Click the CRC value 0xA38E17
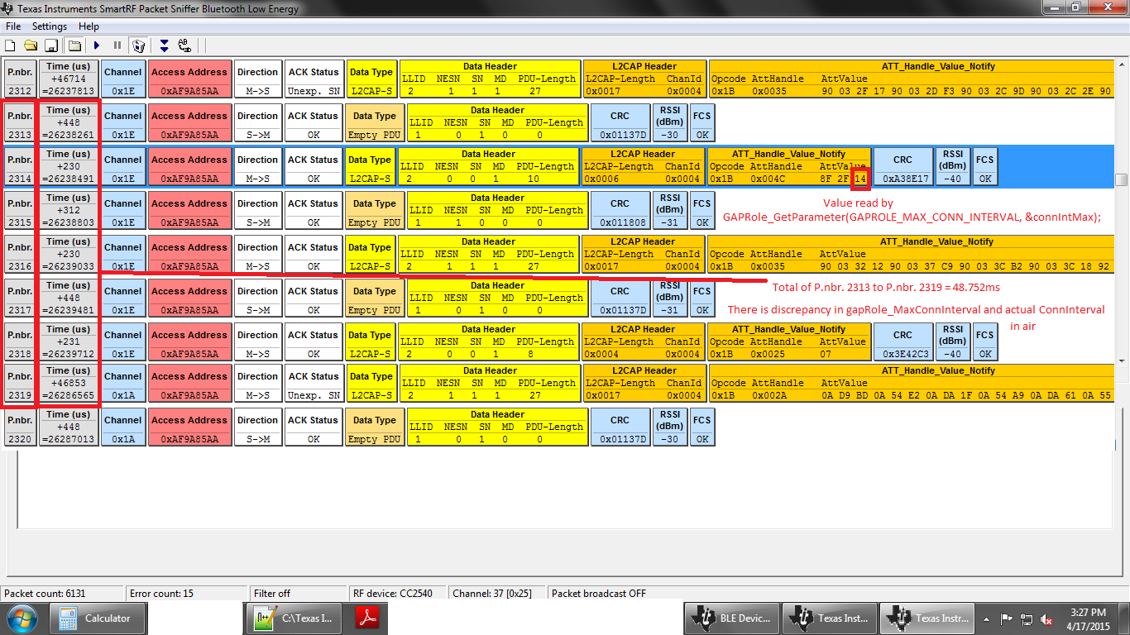Viewport: 1130px width, 635px height. [x=903, y=167]
